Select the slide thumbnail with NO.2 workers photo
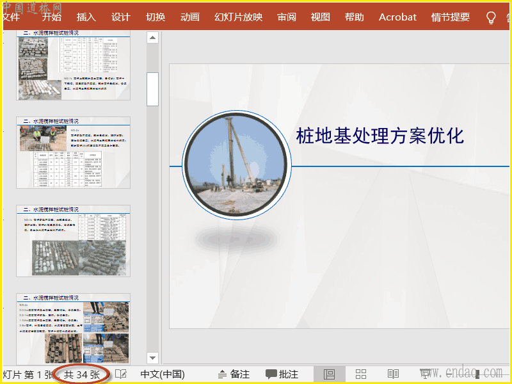 click(74, 152)
